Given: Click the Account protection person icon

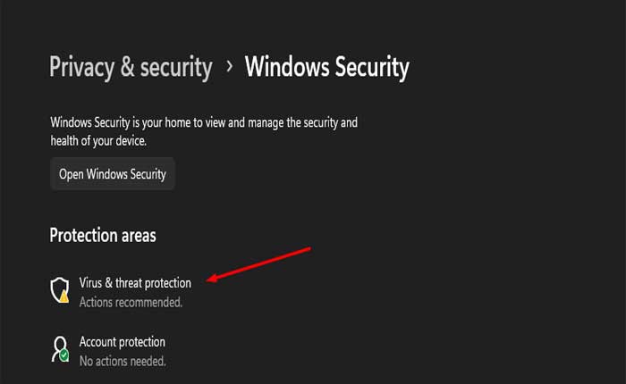Looking at the screenshot, I should coord(59,348).
